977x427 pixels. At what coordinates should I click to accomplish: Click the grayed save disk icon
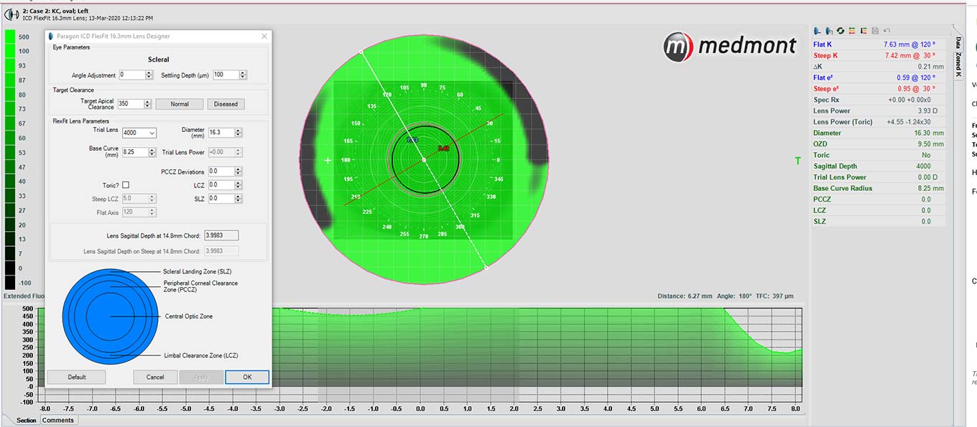tap(875, 31)
